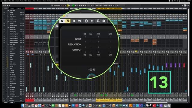Click the 100 % value in plugin

click(91, 70)
